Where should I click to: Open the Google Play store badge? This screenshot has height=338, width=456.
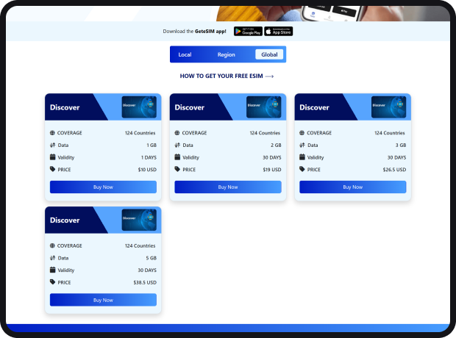(248, 31)
